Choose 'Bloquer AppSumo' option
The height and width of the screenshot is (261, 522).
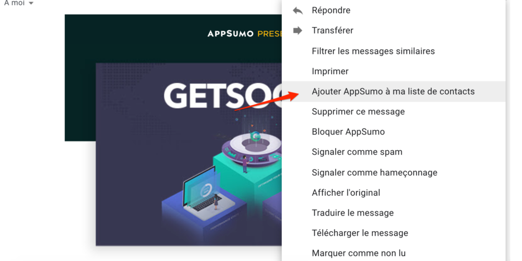(394, 132)
